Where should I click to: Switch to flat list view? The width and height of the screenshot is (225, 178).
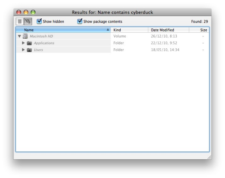coord(19,21)
